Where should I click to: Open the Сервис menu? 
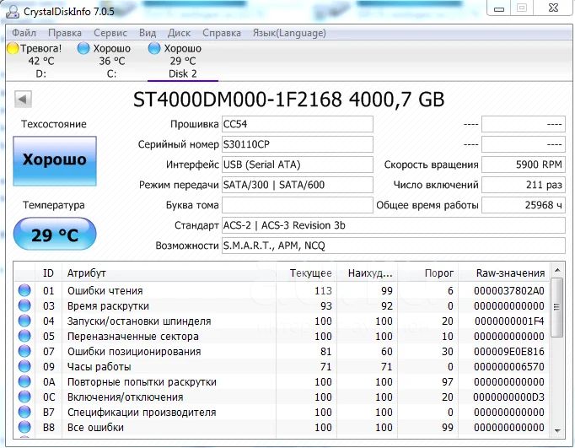pos(110,33)
